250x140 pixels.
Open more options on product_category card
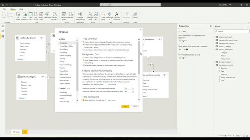tap(45, 77)
